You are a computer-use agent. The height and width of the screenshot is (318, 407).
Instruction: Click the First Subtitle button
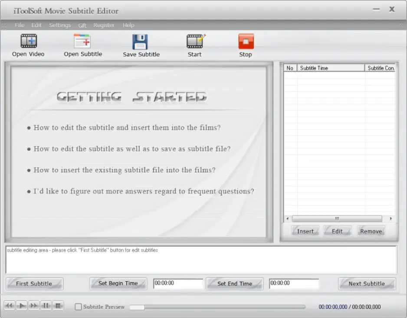[x=34, y=283]
